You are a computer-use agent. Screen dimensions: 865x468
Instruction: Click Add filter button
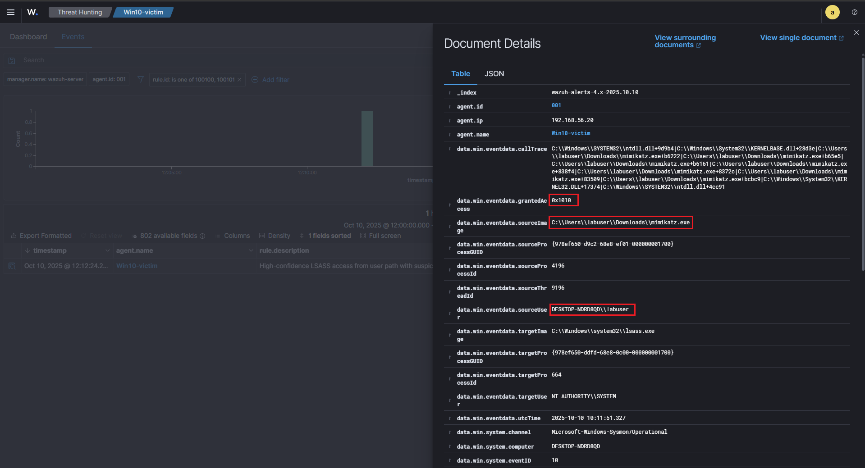(270, 80)
